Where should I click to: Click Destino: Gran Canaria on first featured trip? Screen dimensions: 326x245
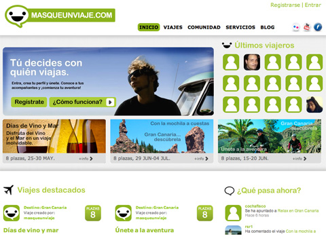(x=45, y=208)
